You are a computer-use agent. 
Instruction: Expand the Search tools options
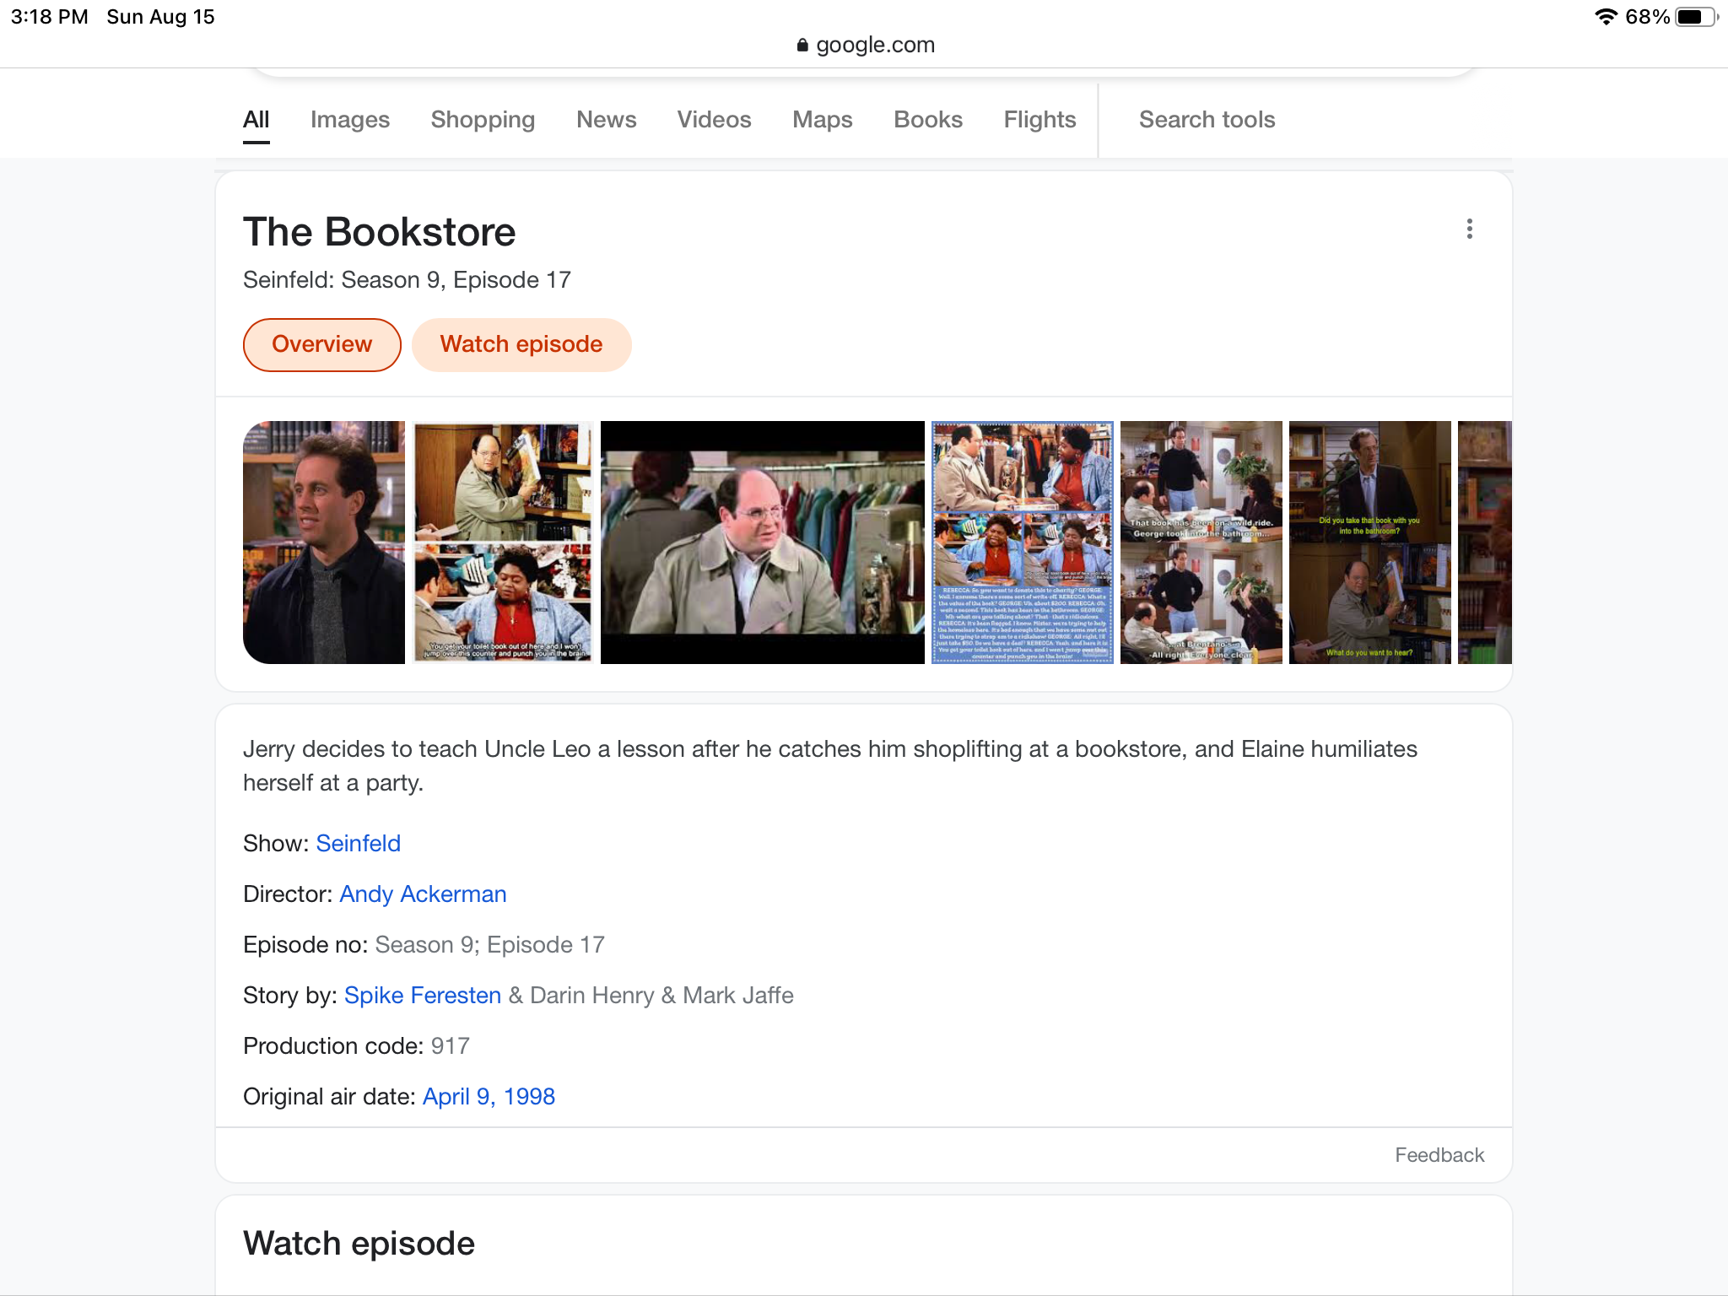[1207, 120]
